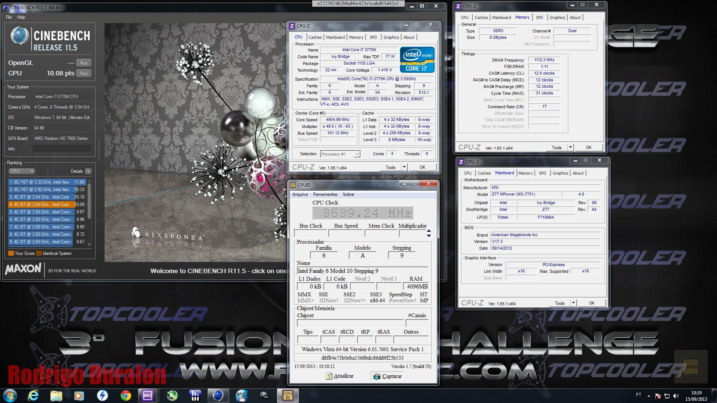
Task: Switch to Caches tab in CPU-Z CPU window
Action: pyautogui.click(x=315, y=37)
